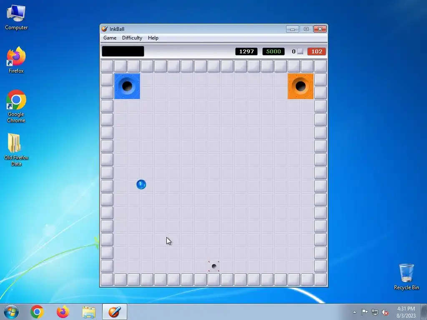Screen dimensions: 427x320
Task: Close the InkBall window
Action: click(320, 29)
